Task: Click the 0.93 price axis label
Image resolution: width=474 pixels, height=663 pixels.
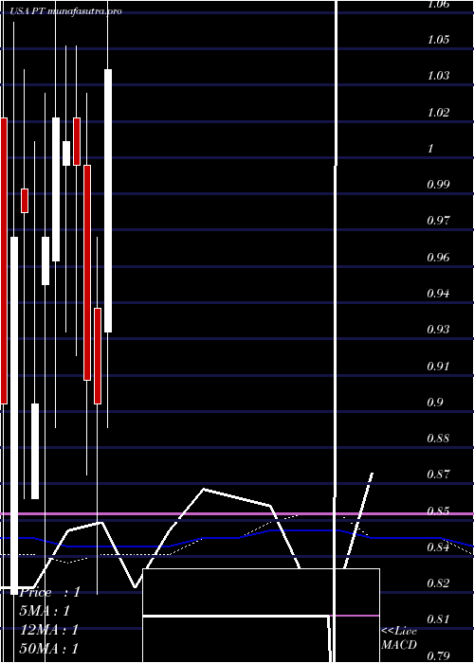Action: point(438,330)
